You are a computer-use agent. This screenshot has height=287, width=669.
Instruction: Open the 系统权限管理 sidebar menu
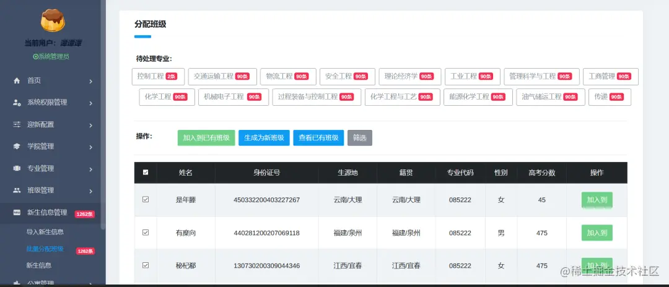click(x=50, y=103)
